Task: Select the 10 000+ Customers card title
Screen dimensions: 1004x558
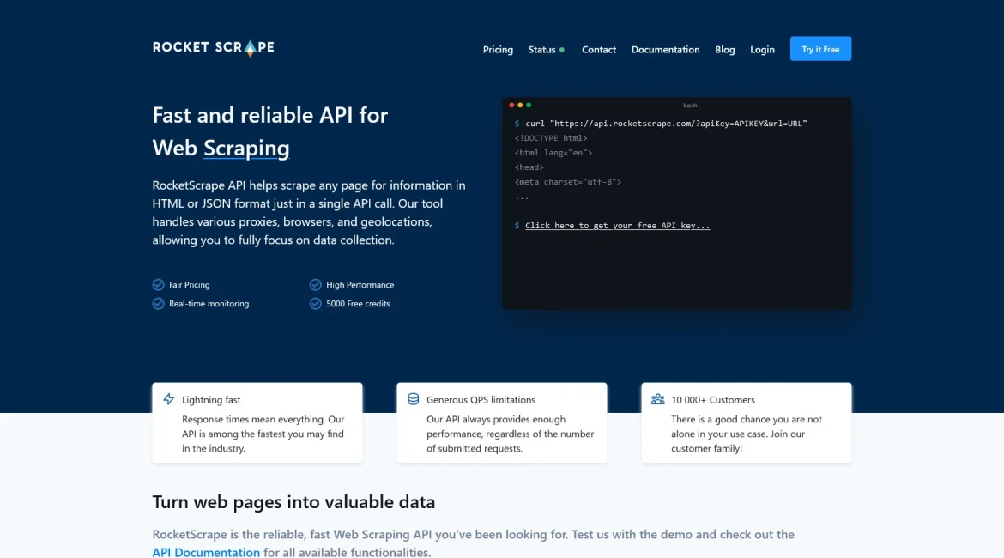Action: pos(712,400)
